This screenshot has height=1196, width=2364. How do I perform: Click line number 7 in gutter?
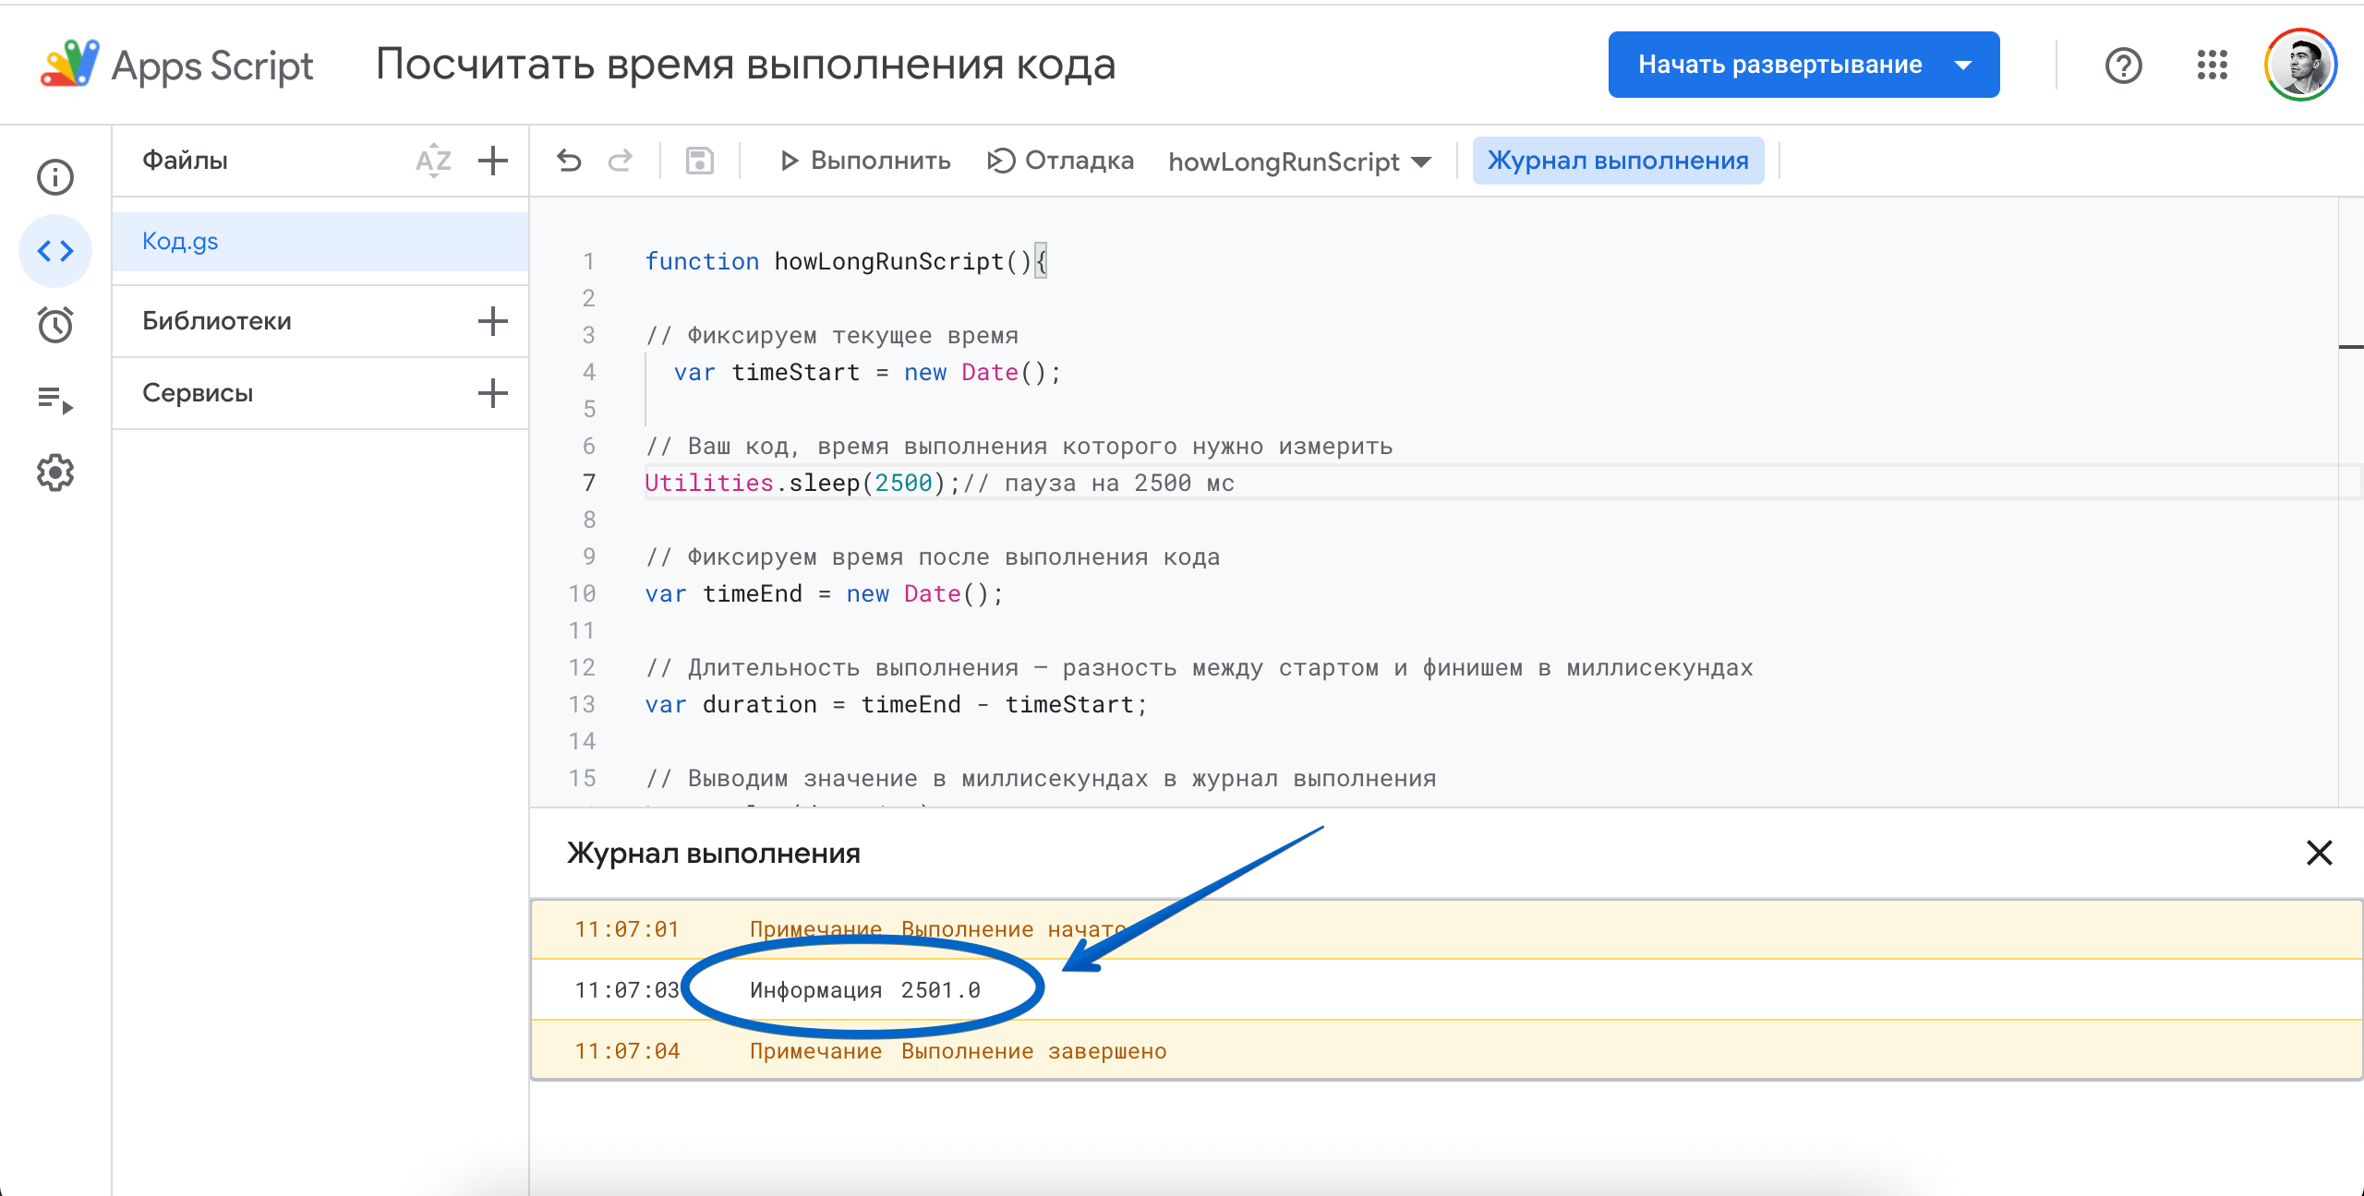pyautogui.click(x=589, y=483)
